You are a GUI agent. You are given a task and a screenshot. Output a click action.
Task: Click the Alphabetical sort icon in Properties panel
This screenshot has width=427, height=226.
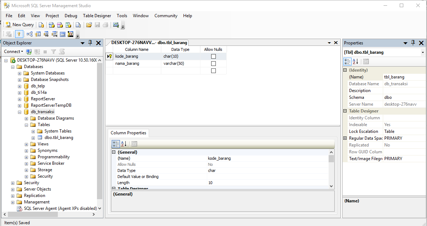tap(356, 61)
